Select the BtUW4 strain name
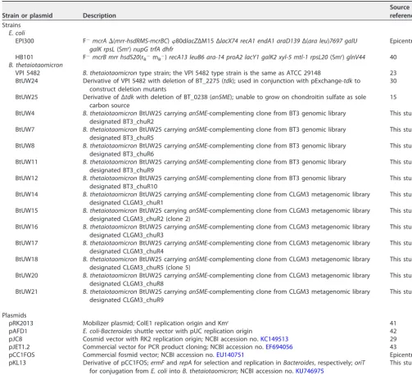Viewport: 412px width, 375px height. click(x=25, y=113)
